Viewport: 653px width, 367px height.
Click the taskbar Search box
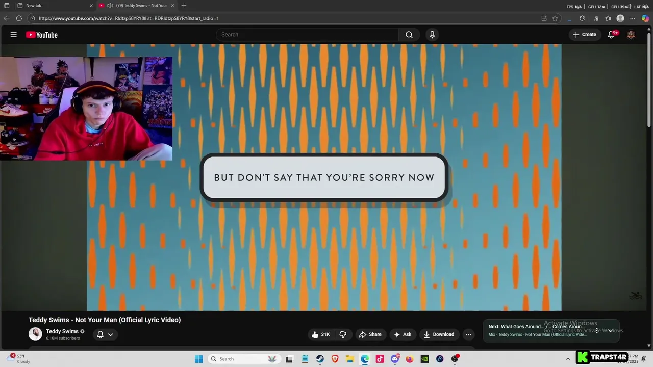245,359
